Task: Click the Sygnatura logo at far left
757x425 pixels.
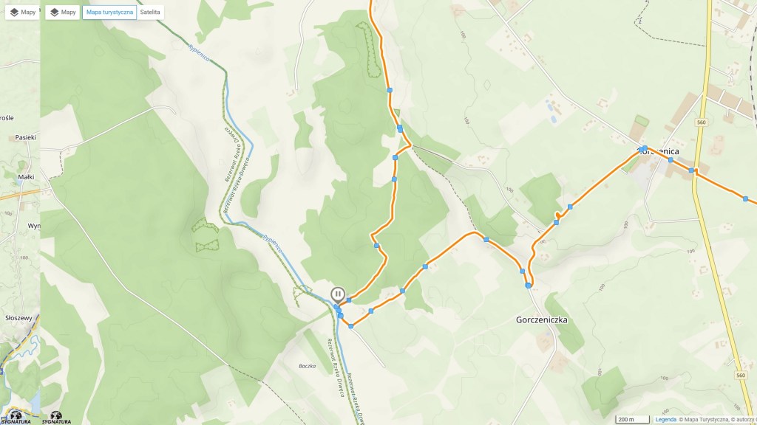Action: [16, 418]
